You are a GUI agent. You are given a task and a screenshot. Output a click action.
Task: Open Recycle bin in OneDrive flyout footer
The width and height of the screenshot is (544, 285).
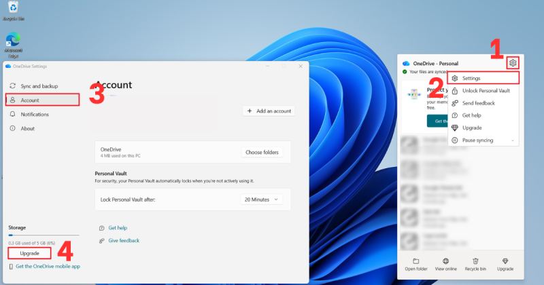pos(475,265)
